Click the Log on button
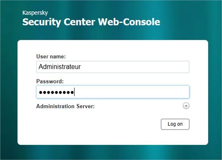Screen dimensions: 222x160 [175, 124]
